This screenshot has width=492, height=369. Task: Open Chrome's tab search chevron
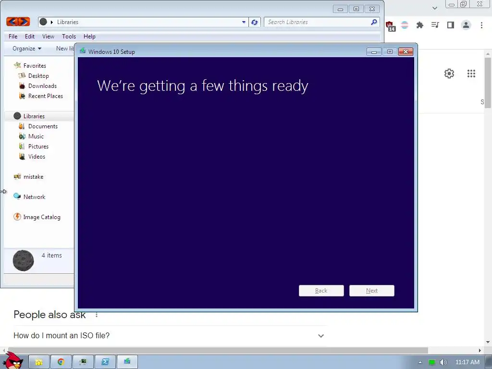(434, 8)
